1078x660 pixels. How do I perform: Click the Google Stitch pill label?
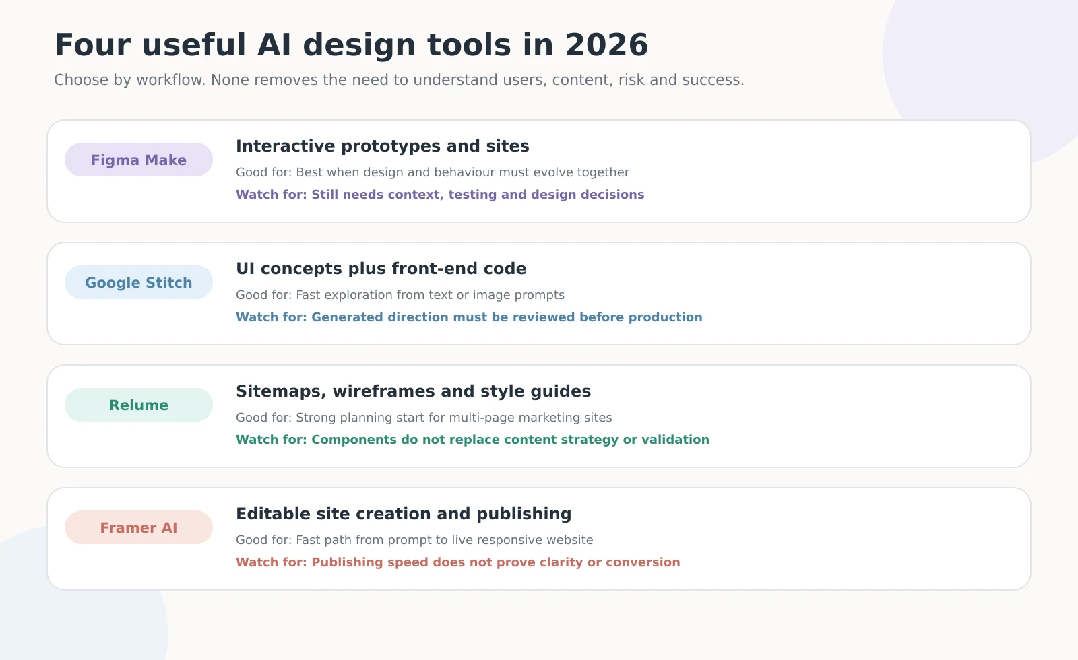(x=139, y=282)
